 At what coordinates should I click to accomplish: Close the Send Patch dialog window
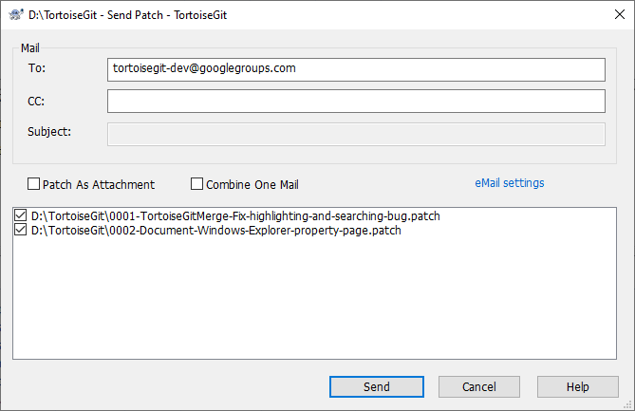point(611,15)
